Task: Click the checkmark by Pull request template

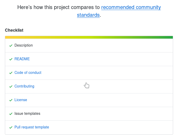Action: coord(11,127)
